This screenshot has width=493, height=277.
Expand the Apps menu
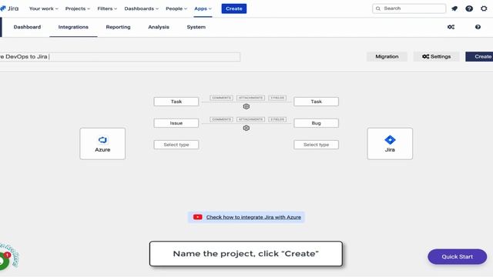(x=203, y=8)
